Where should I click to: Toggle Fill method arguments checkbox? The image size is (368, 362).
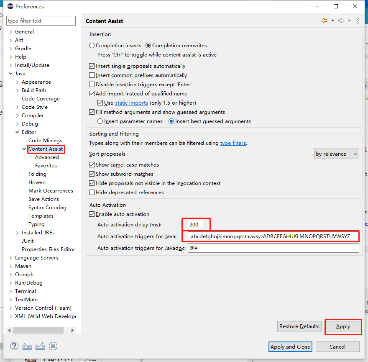(92, 112)
